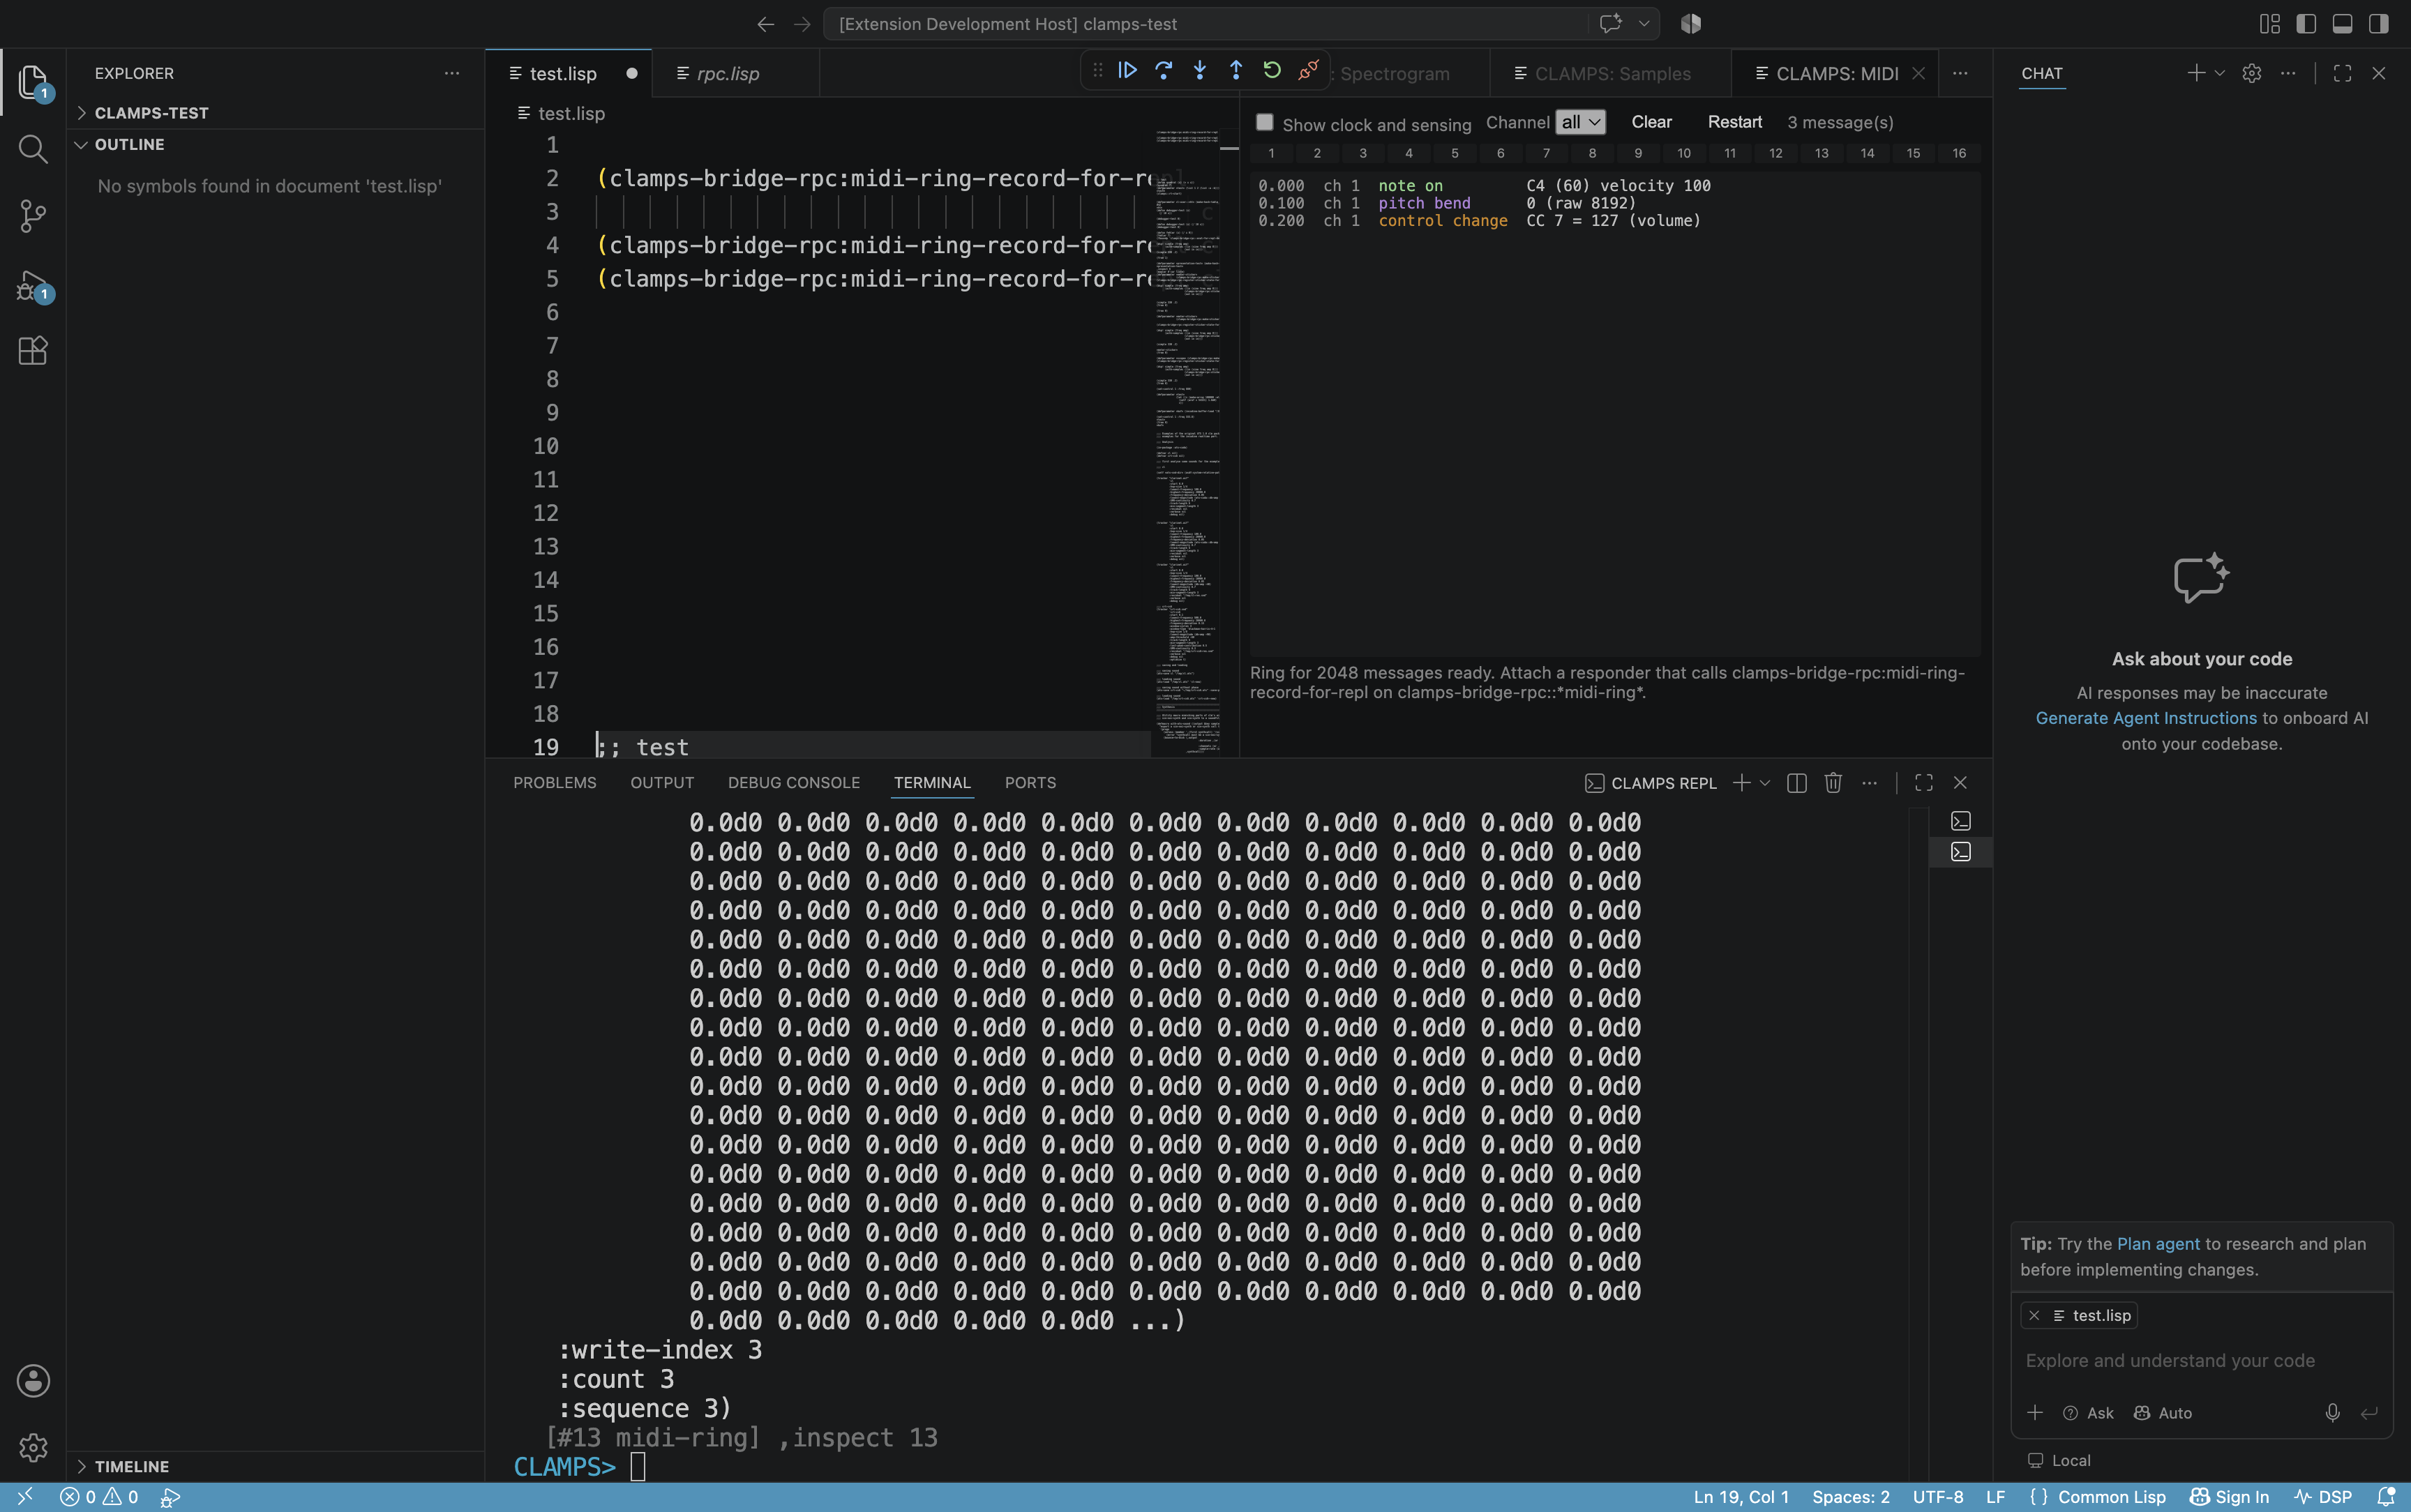Click the debug Step Out button
The width and height of the screenshot is (2411, 1512).
tap(1236, 70)
